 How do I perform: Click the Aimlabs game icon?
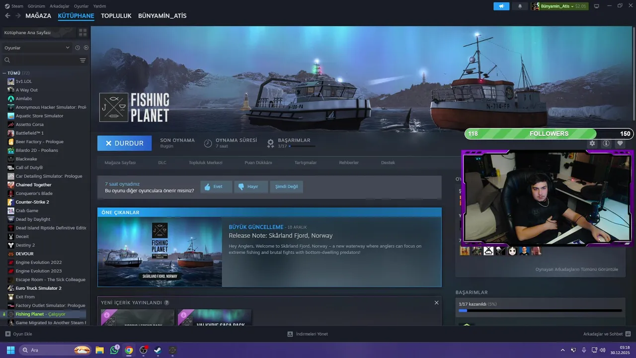[11, 98]
